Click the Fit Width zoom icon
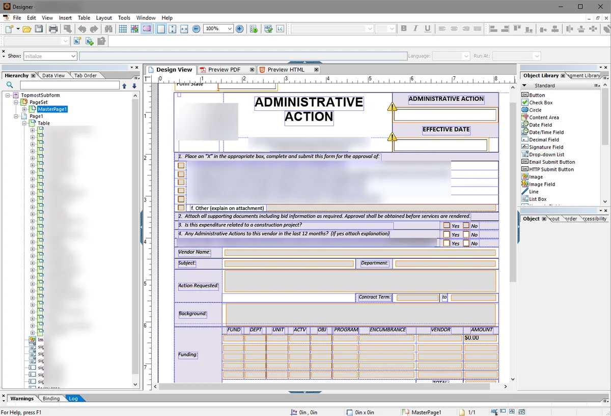Viewport: 611px width, 416px height. 184,29
